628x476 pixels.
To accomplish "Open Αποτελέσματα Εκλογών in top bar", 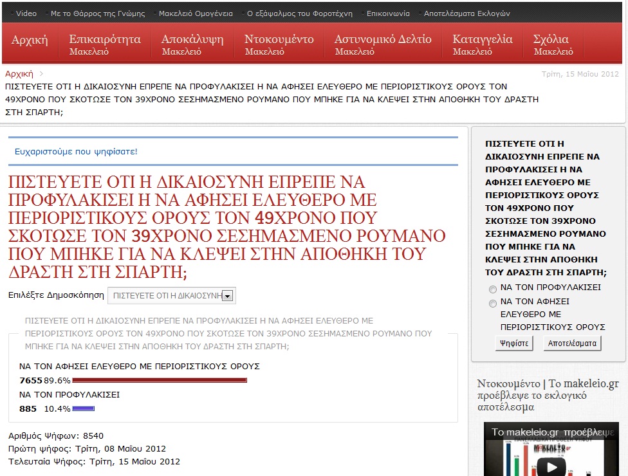I will (x=466, y=13).
